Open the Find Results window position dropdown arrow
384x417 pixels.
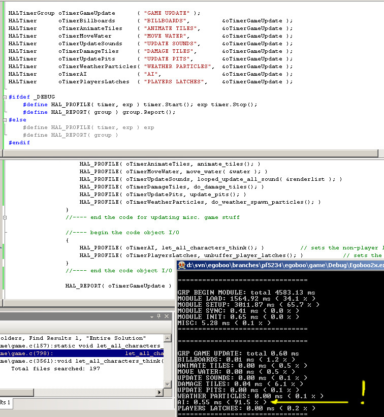152,316
